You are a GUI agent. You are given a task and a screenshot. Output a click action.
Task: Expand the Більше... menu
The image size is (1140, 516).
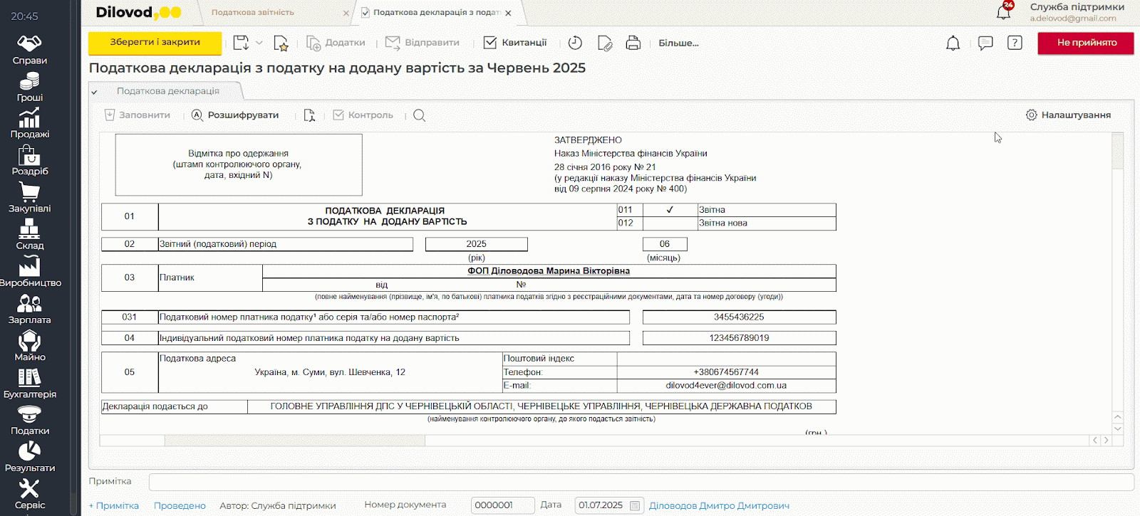pyautogui.click(x=678, y=43)
